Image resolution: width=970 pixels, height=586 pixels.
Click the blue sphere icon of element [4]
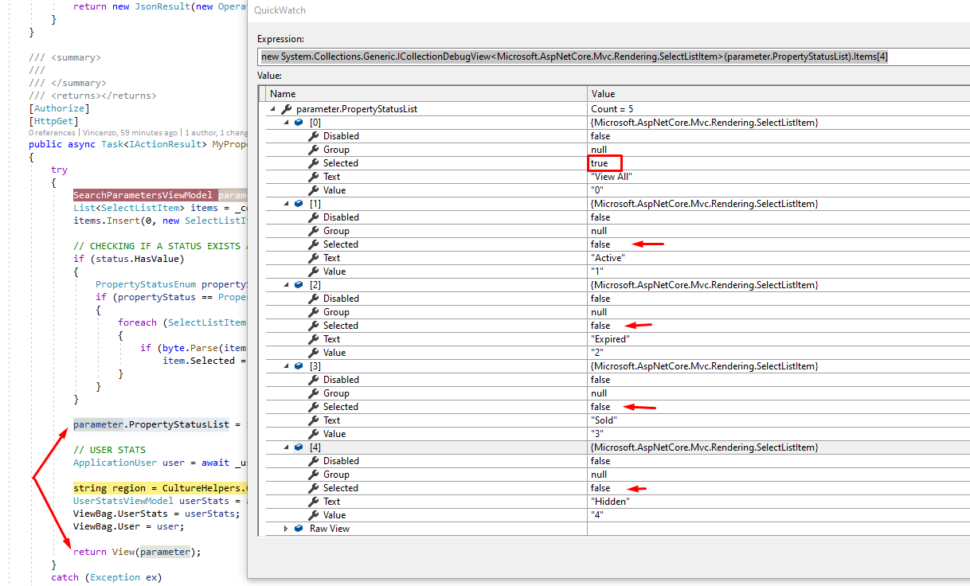[298, 447]
